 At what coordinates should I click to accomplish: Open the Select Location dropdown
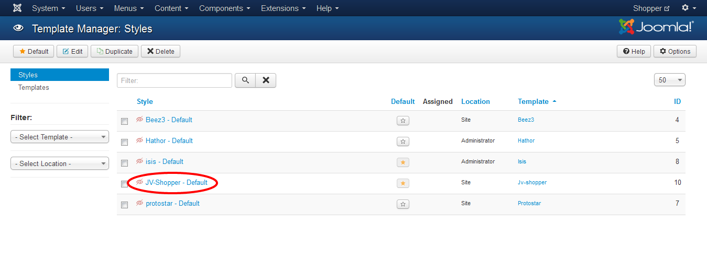(x=60, y=163)
